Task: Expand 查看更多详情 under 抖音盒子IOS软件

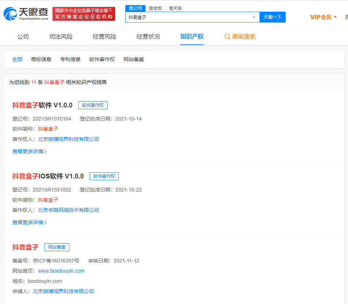Action: (x=30, y=222)
